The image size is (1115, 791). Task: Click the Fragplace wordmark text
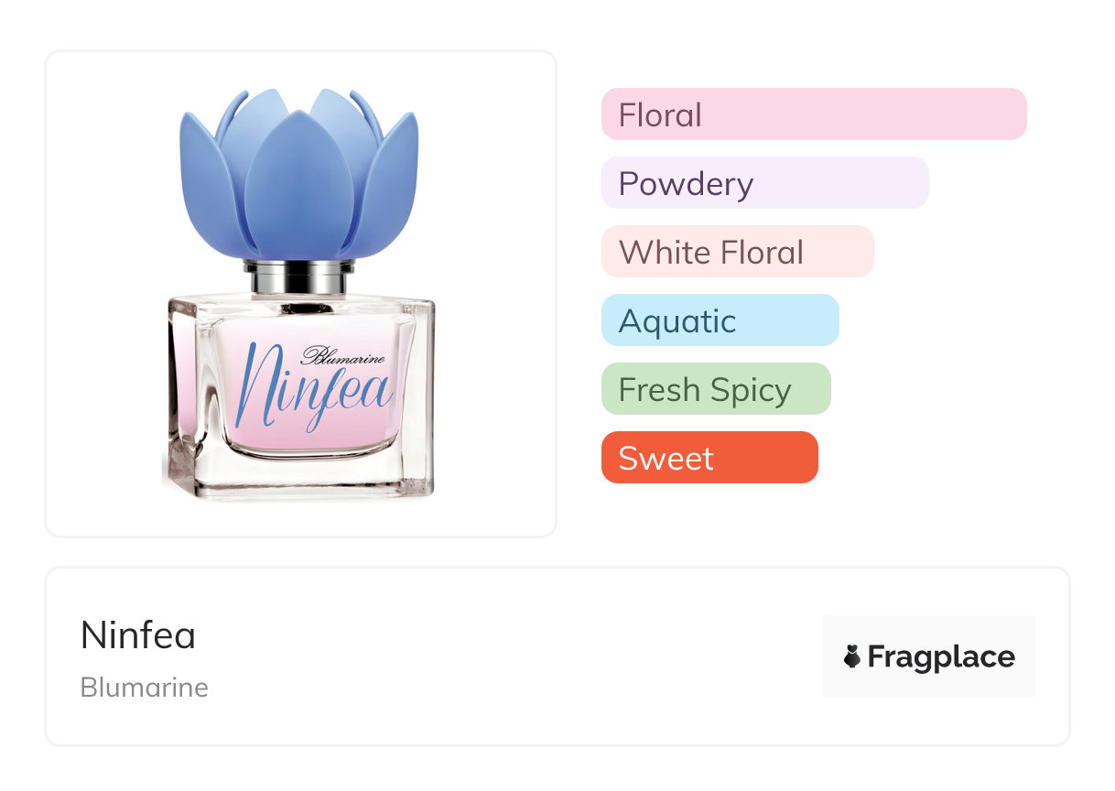click(x=941, y=656)
